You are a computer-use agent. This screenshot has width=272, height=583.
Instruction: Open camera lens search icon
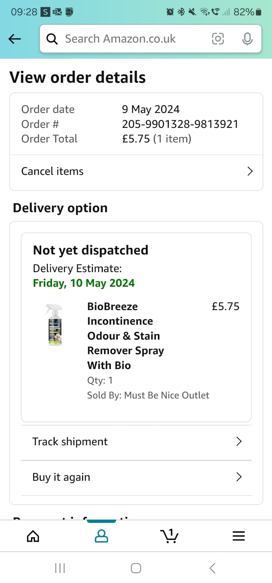click(x=218, y=39)
